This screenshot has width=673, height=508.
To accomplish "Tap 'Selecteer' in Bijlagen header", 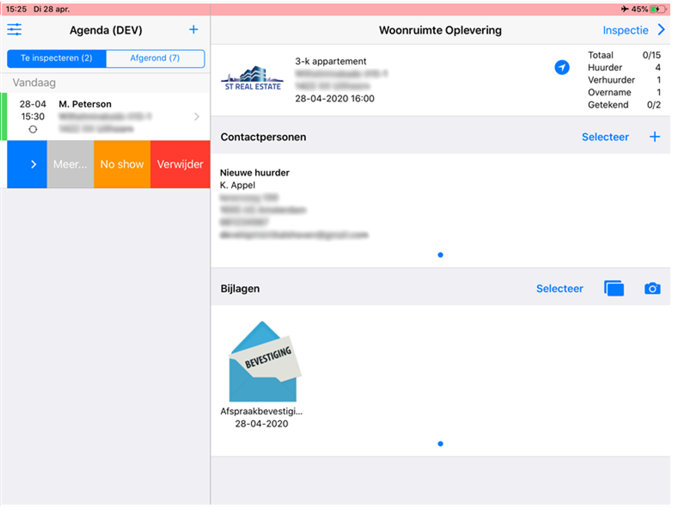I will (560, 289).
